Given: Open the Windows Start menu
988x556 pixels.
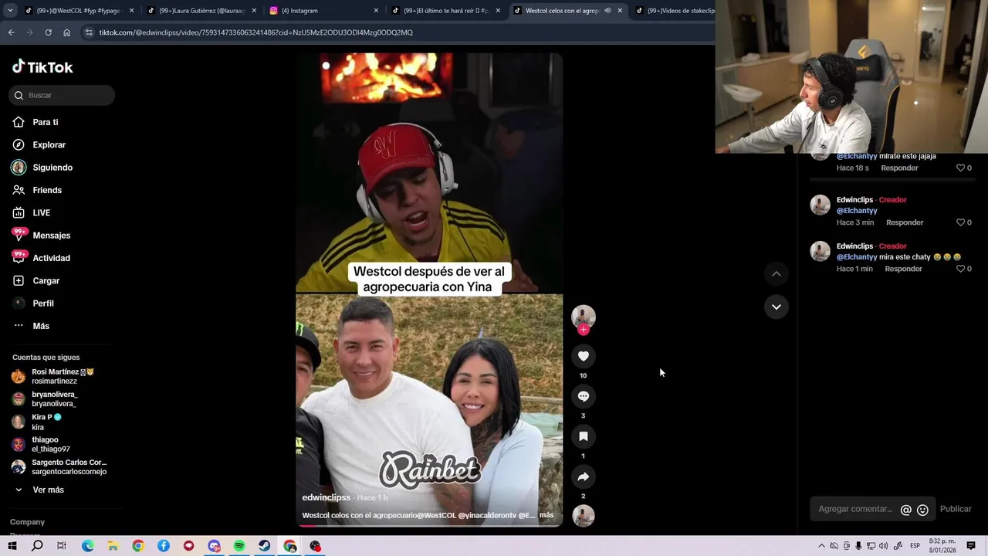Looking at the screenshot, I should coord(12,546).
